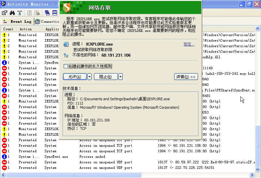
Task: Click the adsl-158-153-243.msy.bel host text
Action: [230, 74]
